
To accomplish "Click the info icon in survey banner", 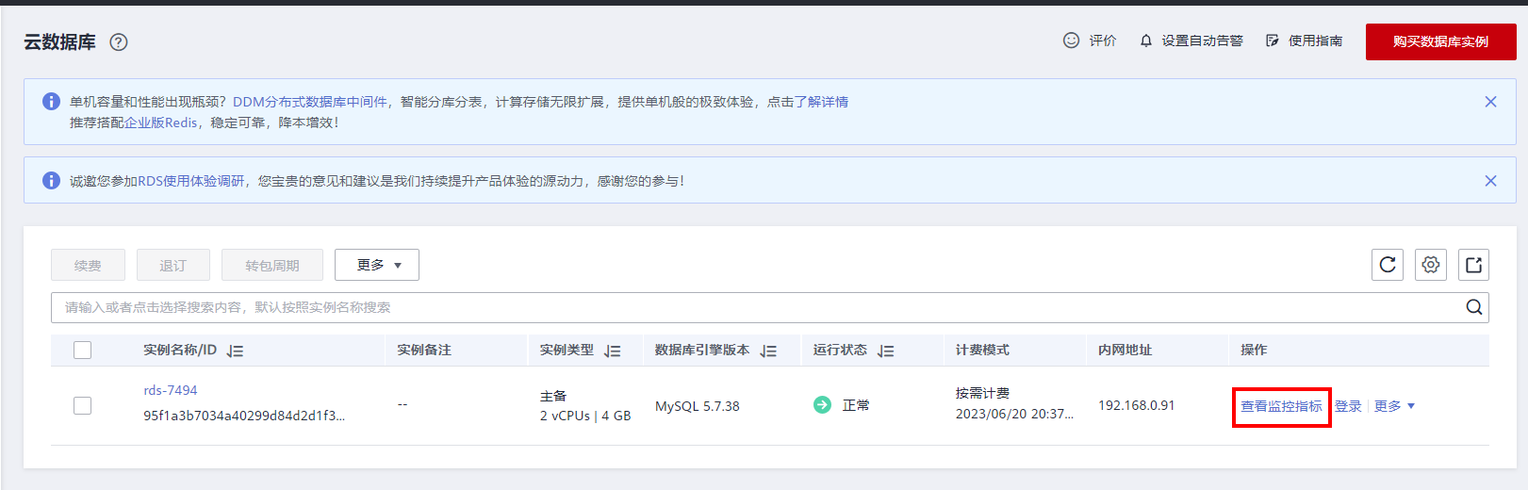I will pos(52,180).
